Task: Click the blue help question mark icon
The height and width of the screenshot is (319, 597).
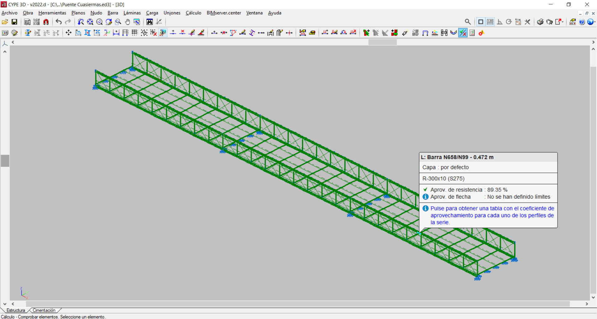Action: [x=582, y=22]
